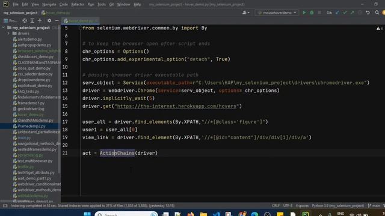
Task: Select test_multibrowser.py file
Action: (x=35, y=161)
